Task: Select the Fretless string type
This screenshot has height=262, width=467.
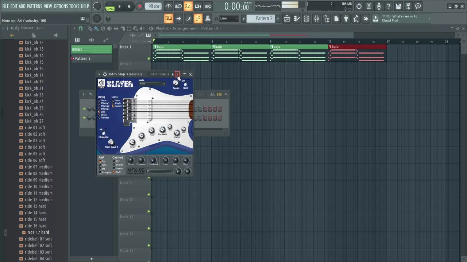Action: (104, 118)
